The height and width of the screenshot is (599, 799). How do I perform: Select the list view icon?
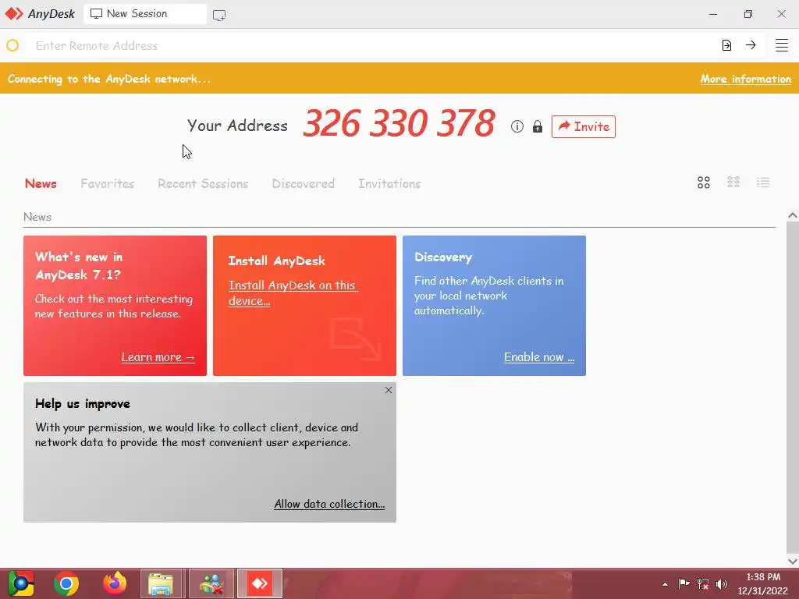pyautogui.click(x=763, y=183)
